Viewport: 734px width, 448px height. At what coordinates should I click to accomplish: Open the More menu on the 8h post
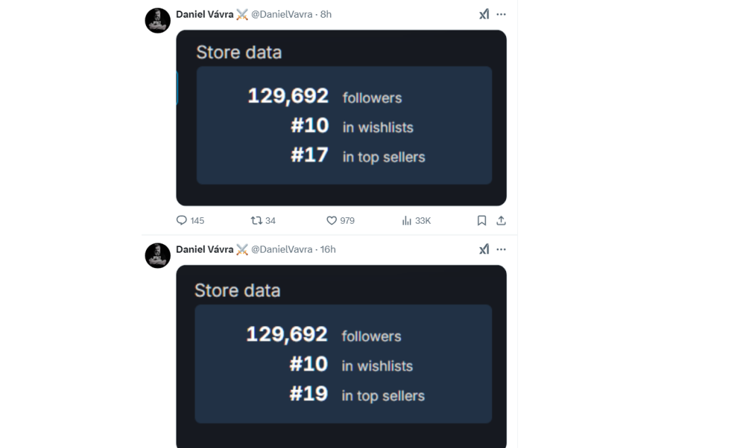click(501, 14)
